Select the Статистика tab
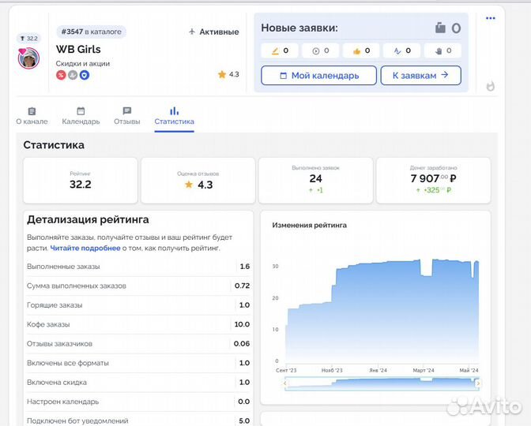Image resolution: width=531 pixels, height=426 pixels. click(x=174, y=116)
